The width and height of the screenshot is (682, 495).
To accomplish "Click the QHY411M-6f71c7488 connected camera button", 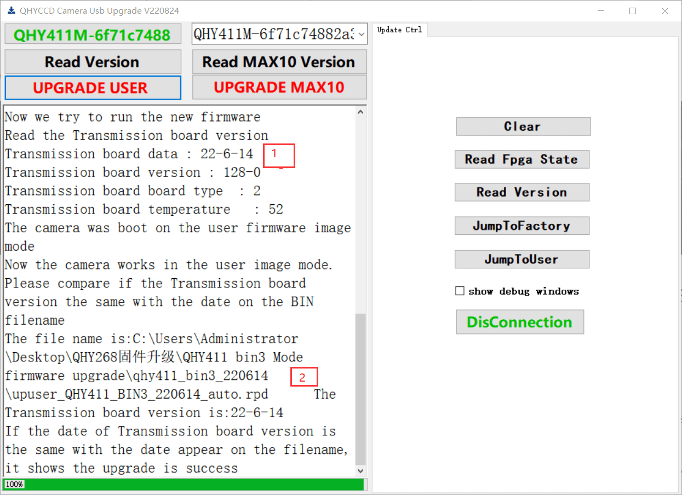I will (x=93, y=35).
